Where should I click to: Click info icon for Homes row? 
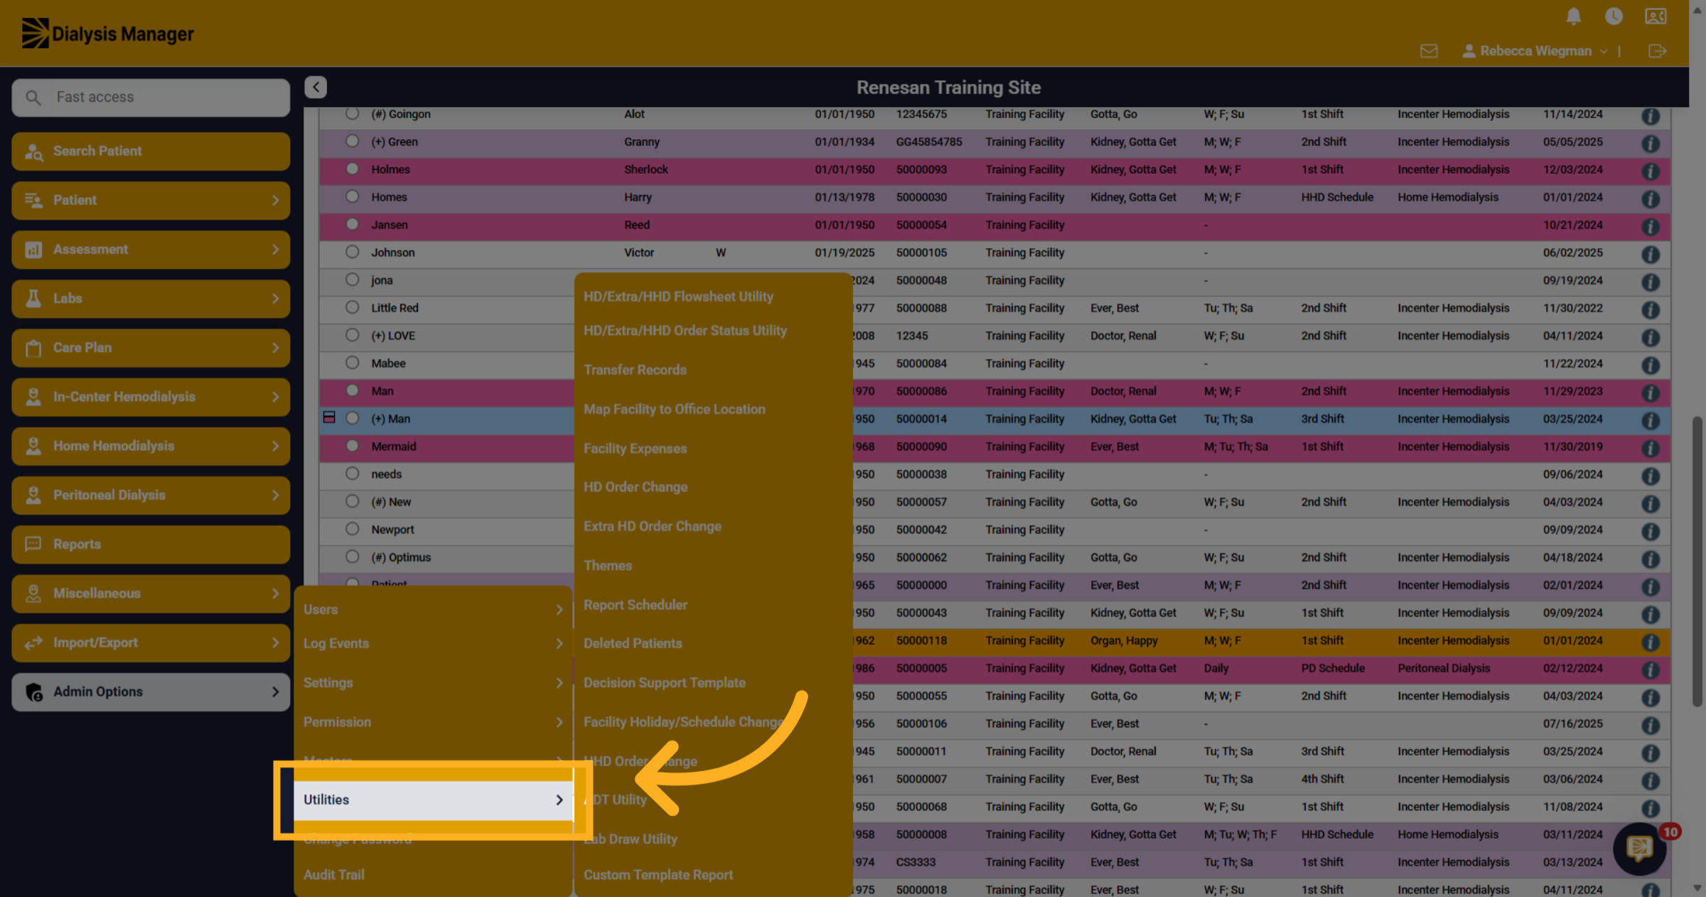point(1651,199)
